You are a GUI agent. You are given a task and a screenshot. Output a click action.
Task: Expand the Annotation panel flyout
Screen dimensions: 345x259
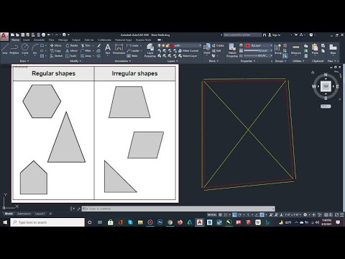pyautogui.click(x=123, y=61)
